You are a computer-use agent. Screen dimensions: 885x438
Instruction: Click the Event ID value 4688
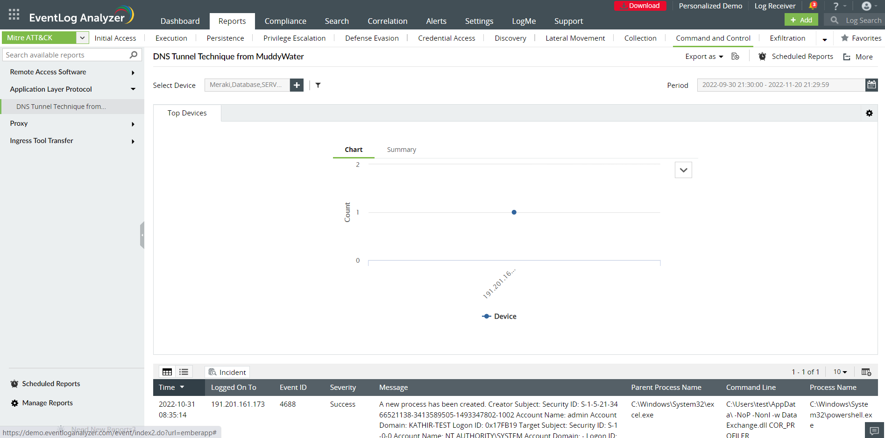click(288, 404)
